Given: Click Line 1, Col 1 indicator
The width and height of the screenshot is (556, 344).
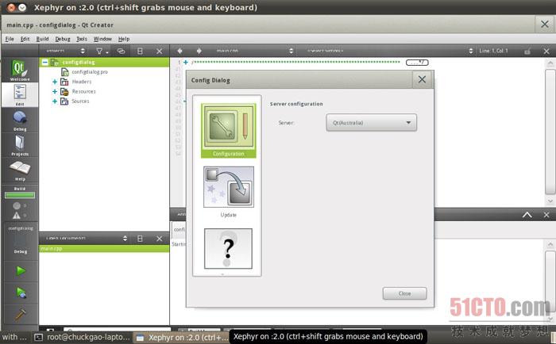Looking at the screenshot, I should 493,51.
